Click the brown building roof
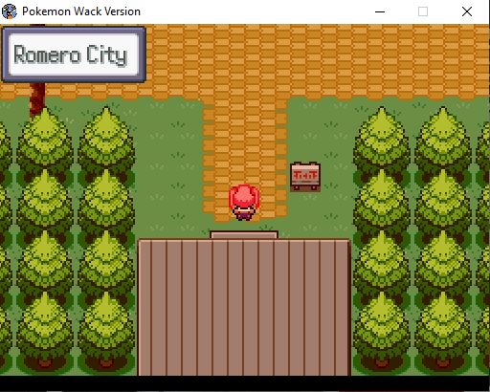The width and height of the screenshot is (490, 392). pyautogui.click(x=244, y=306)
